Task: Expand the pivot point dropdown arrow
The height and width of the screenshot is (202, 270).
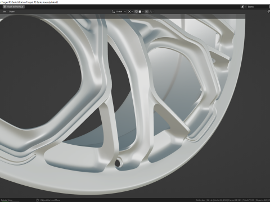Action: 132,12
